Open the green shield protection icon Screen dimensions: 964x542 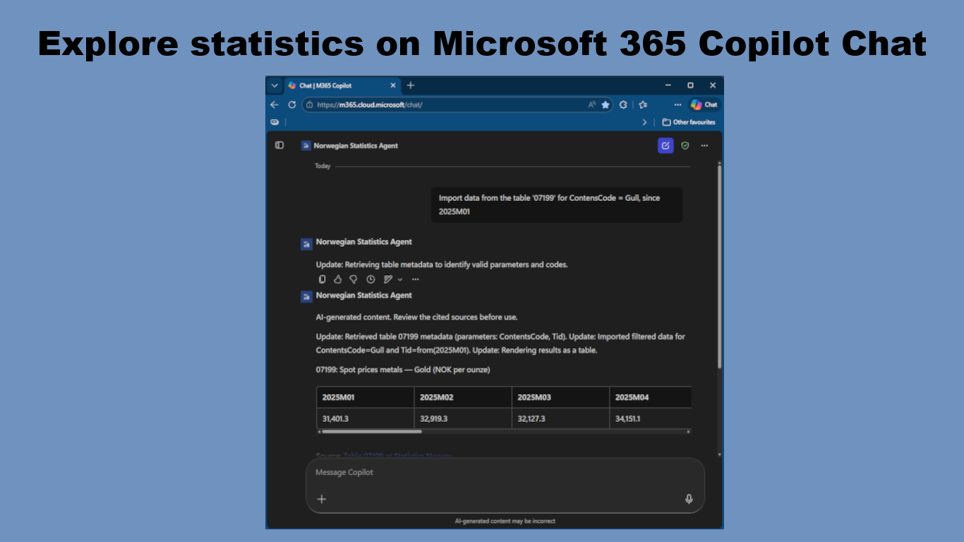pyautogui.click(x=685, y=145)
